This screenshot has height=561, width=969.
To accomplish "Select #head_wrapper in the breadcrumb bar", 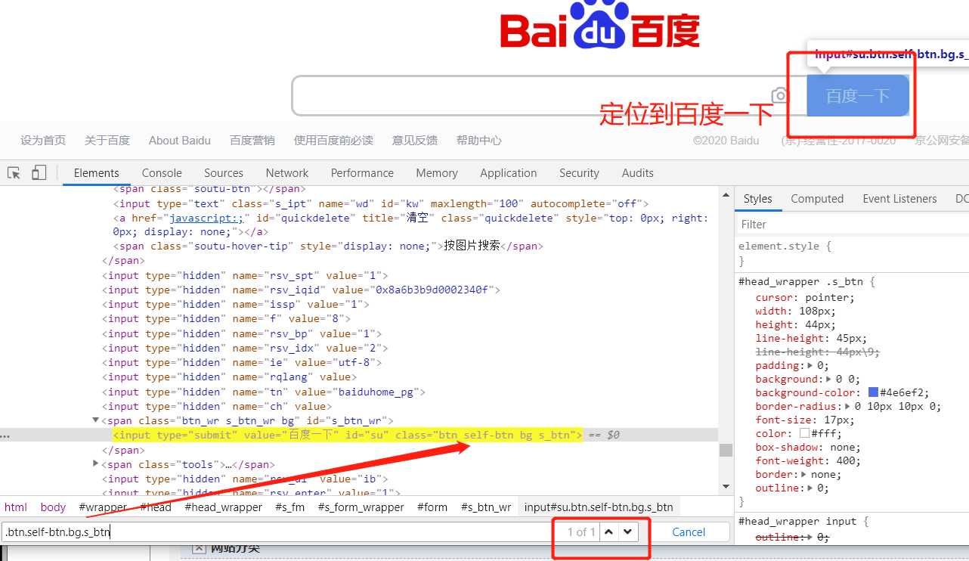I will coord(223,507).
